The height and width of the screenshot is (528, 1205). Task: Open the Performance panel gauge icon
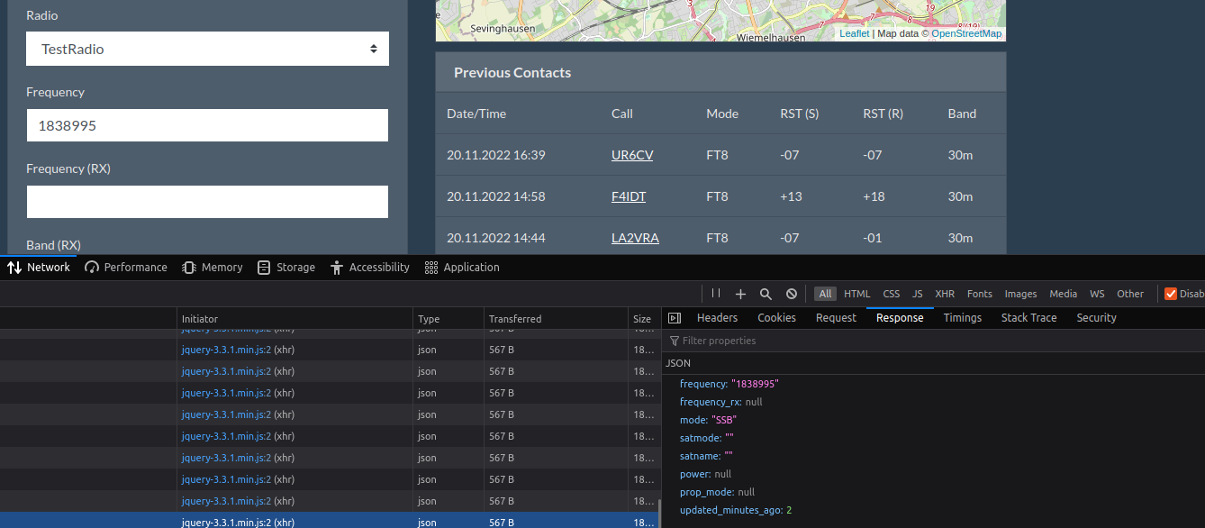(x=92, y=267)
